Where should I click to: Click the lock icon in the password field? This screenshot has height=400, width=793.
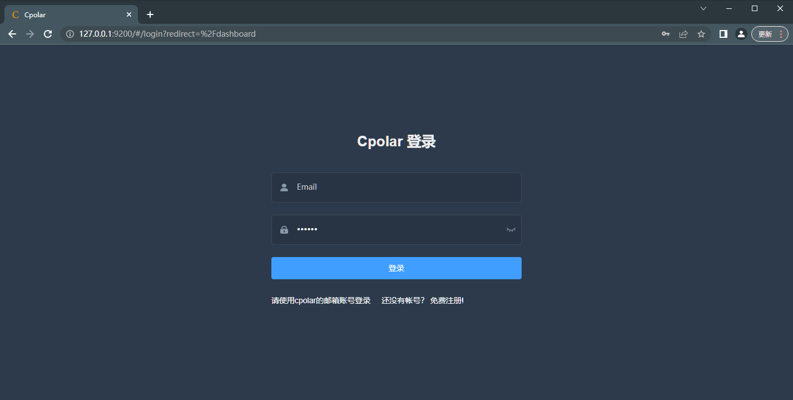[x=284, y=230]
